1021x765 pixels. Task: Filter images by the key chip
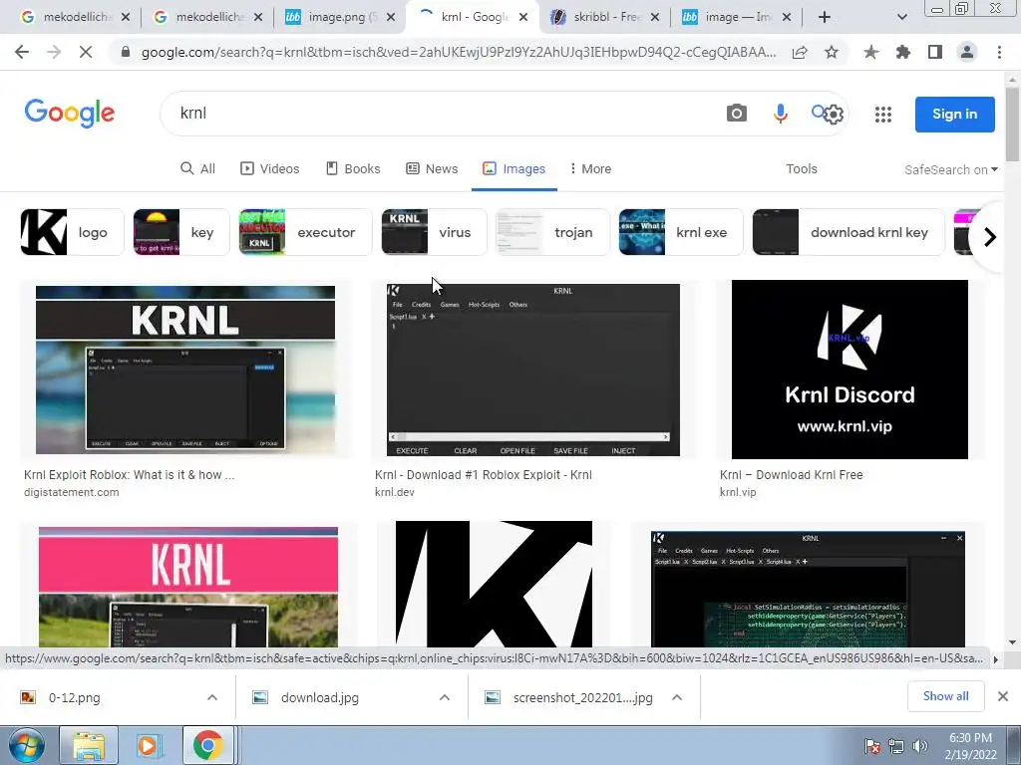tap(181, 232)
